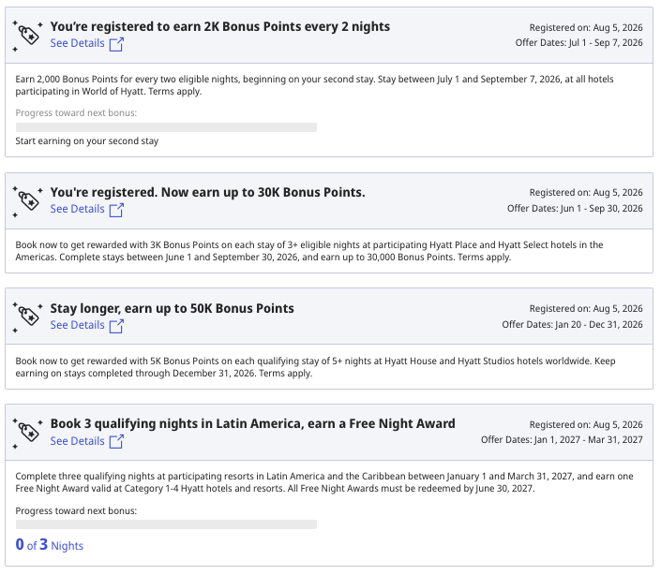661x575 pixels.
Task: Click 'Registered on: Aug 5, 2026' in 50K Bonus offer
Action: click(586, 308)
